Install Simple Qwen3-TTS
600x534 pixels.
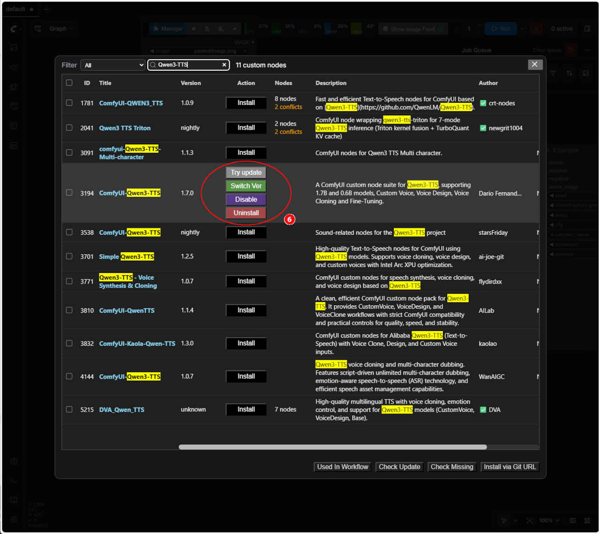click(246, 256)
